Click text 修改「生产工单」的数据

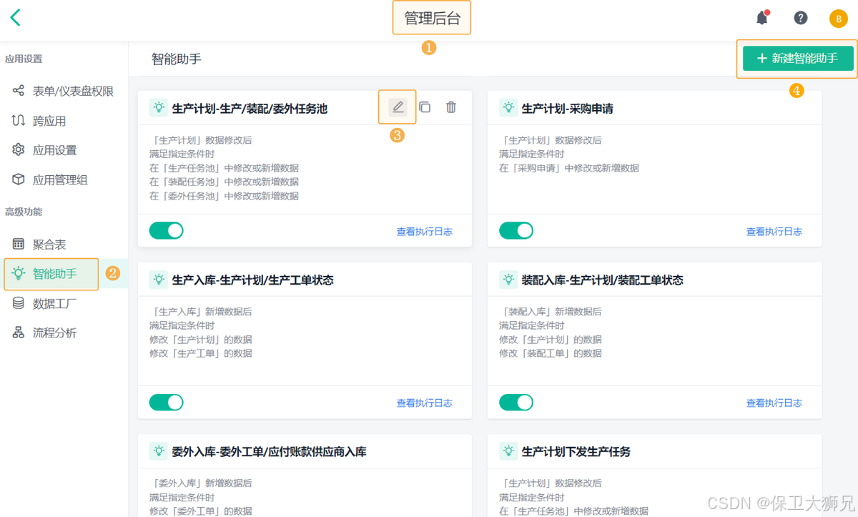(201, 353)
